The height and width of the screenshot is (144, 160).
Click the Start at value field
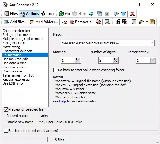[68, 60]
